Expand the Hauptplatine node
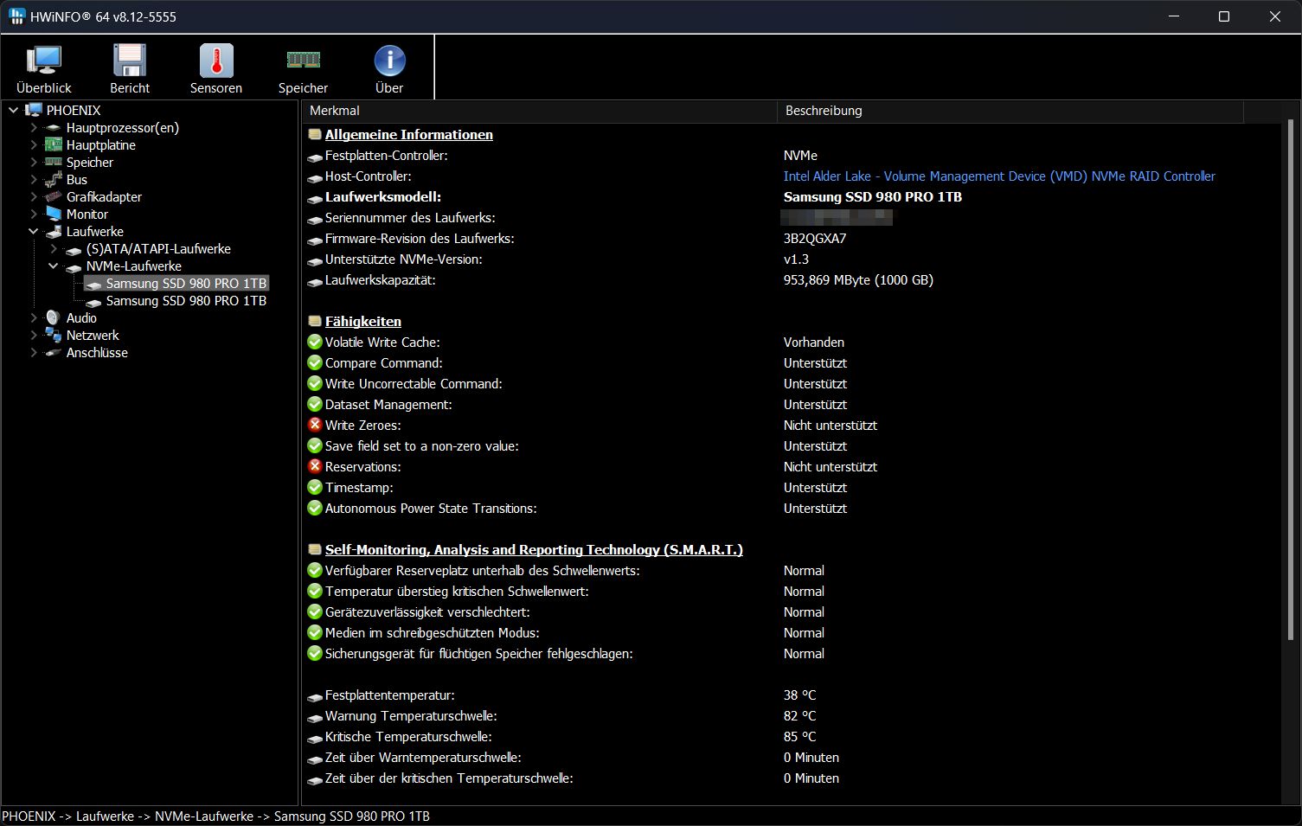Viewport: 1302px width, 826px height. pyautogui.click(x=34, y=144)
